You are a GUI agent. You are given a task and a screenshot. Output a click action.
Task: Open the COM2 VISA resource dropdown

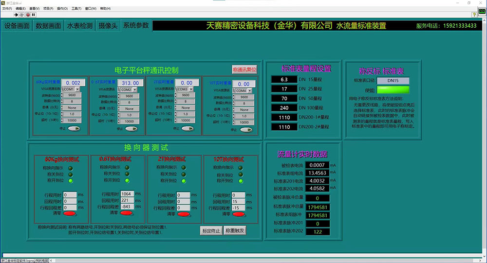pyautogui.click(x=134, y=90)
